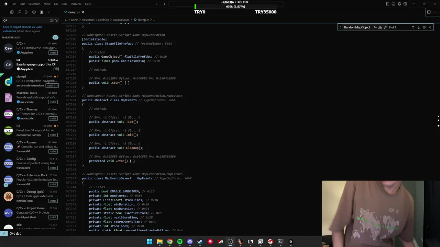The height and width of the screenshot is (247, 440).
Task: Select the C/C++ Debug (gdb) extension entry
Action: 30,196
